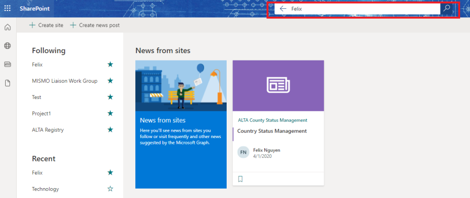Image resolution: width=470 pixels, height=198 pixels.
Task: Click the News from sites page heading
Action: (163, 51)
